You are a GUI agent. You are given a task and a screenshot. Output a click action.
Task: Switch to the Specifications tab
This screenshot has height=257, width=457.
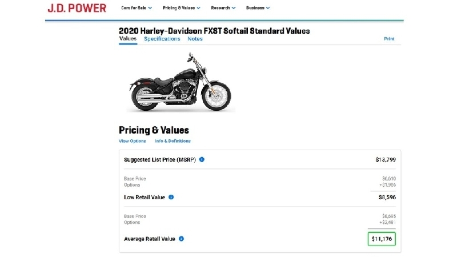(162, 39)
